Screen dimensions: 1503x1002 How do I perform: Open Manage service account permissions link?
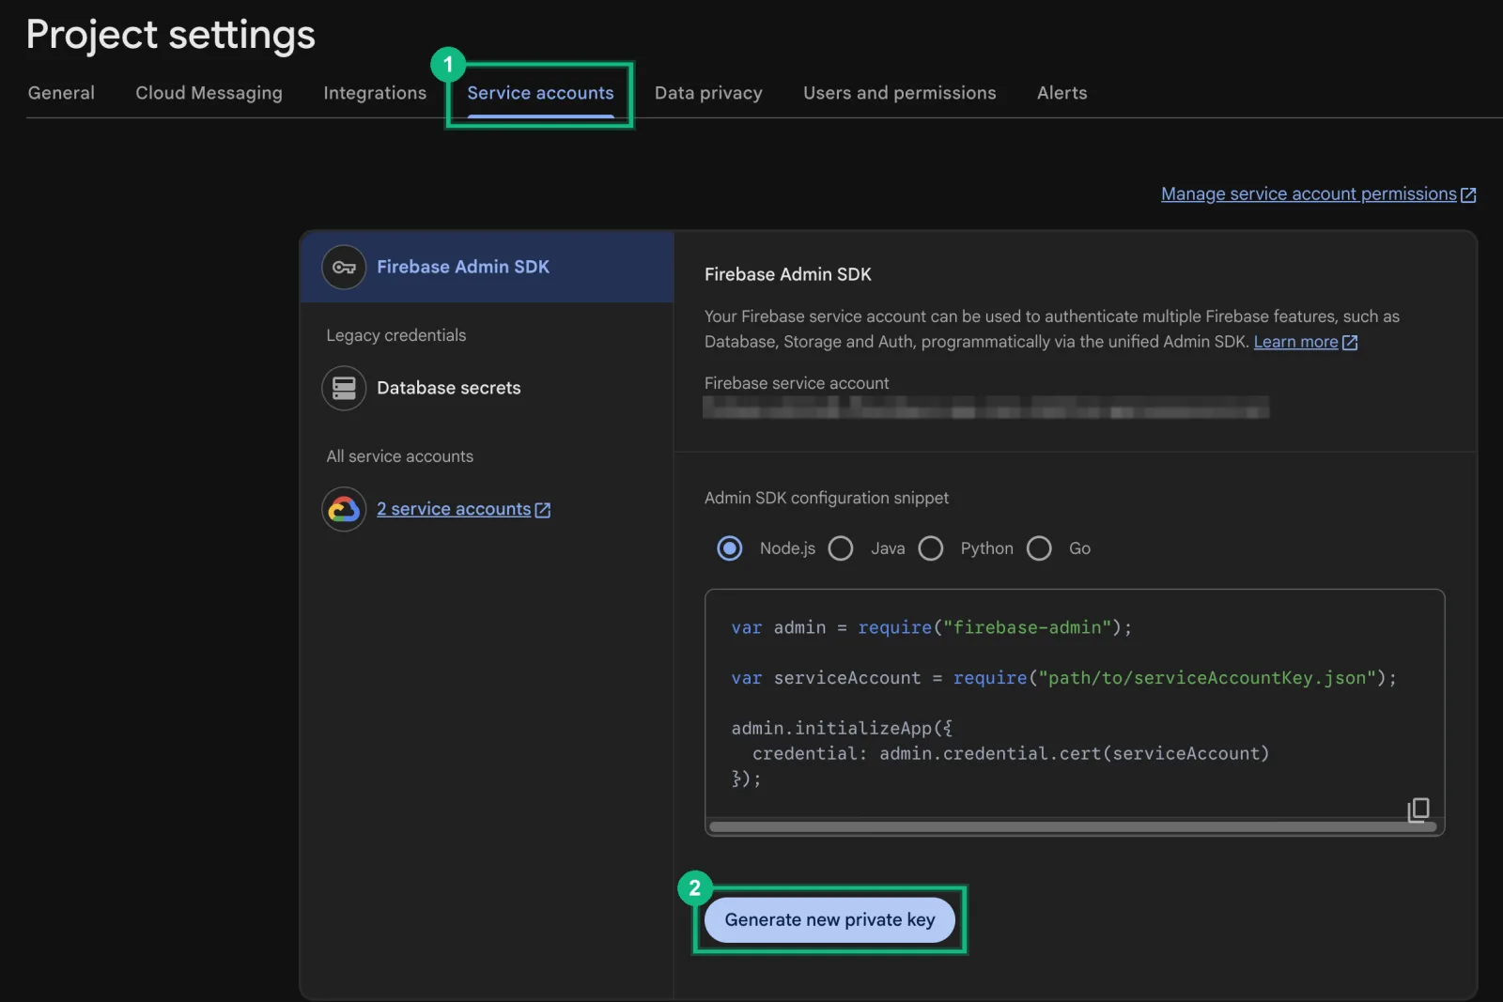coord(1309,194)
